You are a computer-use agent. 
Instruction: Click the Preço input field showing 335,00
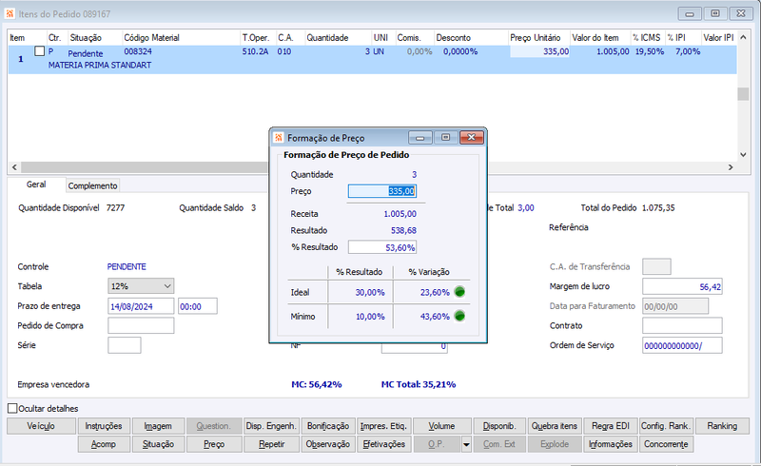coord(382,191)
